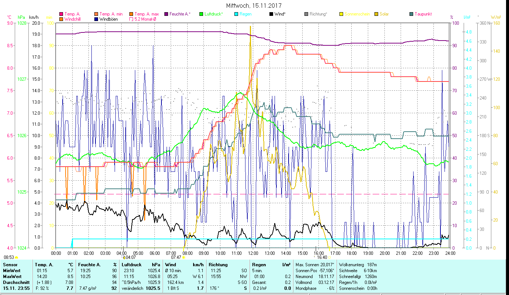This screenshot has width=509, height=295.
Task: Click the Temp. A. max legend swatch
Action: (x=131, y=14)
